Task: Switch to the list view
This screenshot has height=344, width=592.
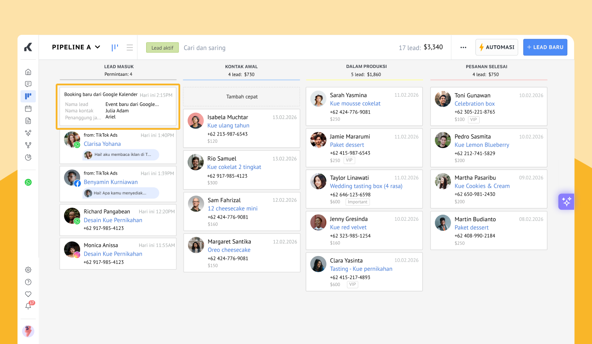Action: pos(130,47)
